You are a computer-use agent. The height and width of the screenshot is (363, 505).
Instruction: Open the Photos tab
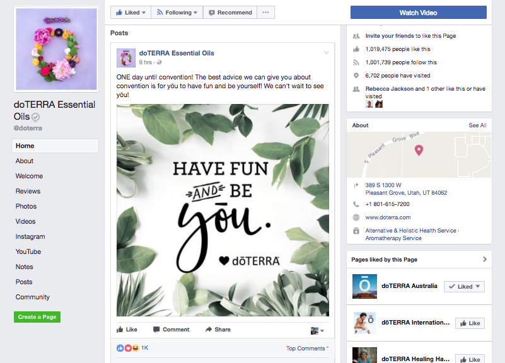26,206
